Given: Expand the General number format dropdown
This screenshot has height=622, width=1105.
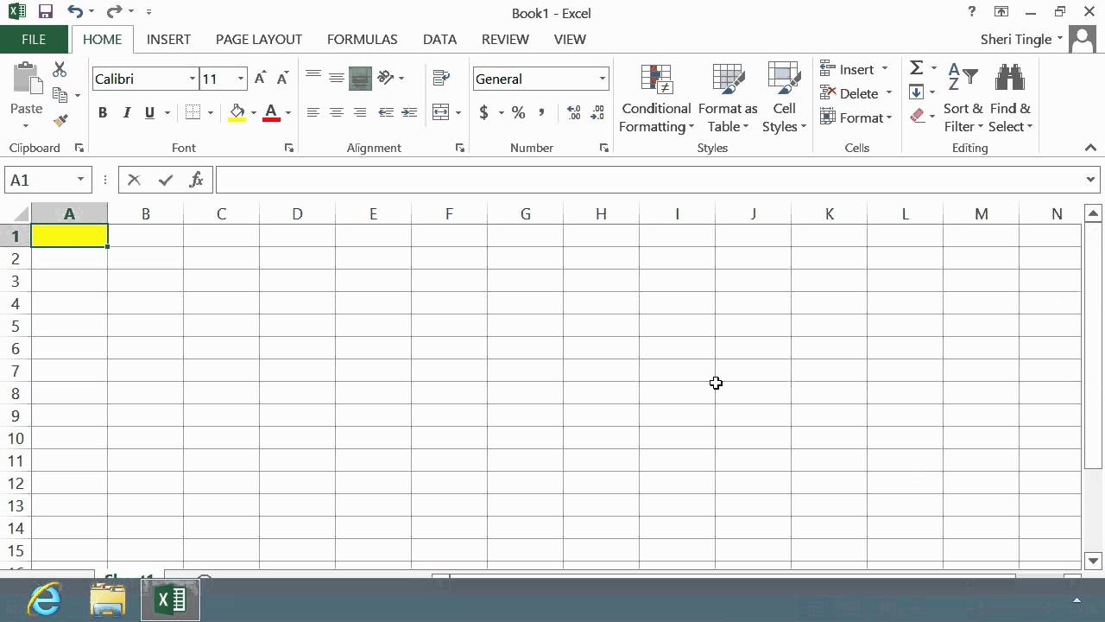Looking at the screenshot, I should [602, 79].
